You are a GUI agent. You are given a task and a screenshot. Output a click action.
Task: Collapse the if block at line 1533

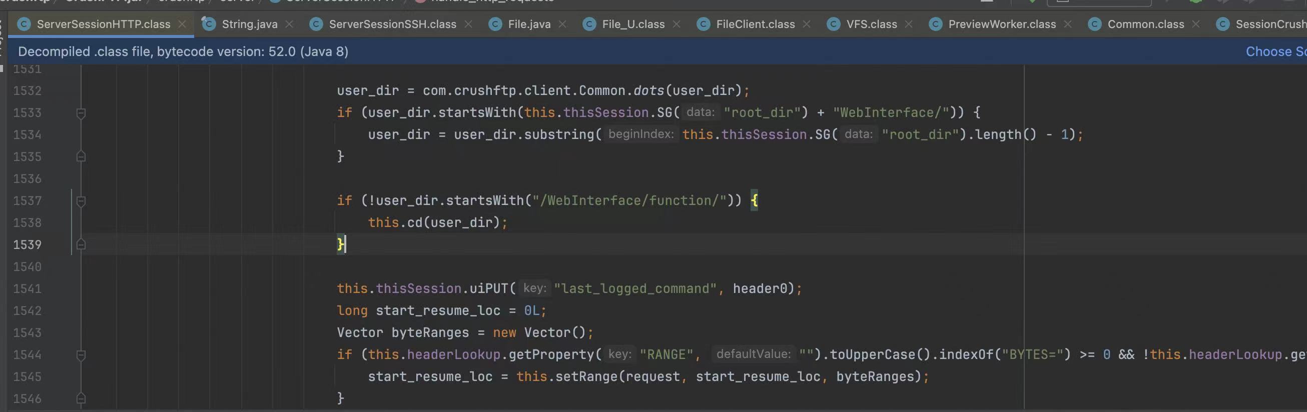81,113
